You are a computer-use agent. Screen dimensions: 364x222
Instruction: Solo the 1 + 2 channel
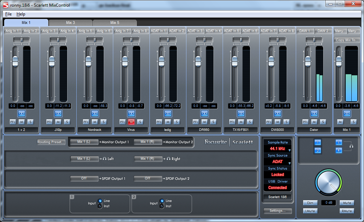point(30,122)
